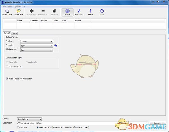The height and width of the screenshot is (132, 169).
Task: Open the Options menu
Action: [x=17, y=6]
